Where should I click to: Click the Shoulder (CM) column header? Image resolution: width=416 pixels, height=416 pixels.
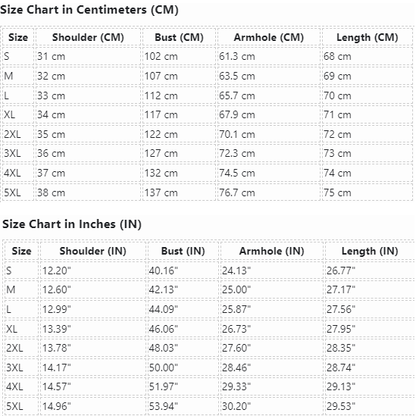click(x=88, y=37)
